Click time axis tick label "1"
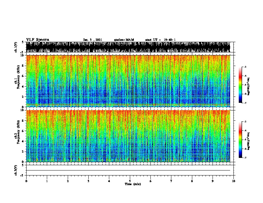 pyautogui.click(x=47, y=181)
